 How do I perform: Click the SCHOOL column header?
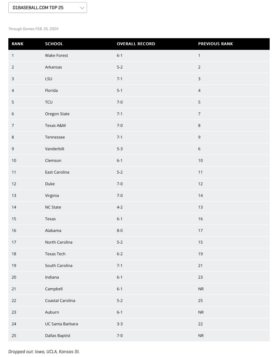[x=54, y=44]
